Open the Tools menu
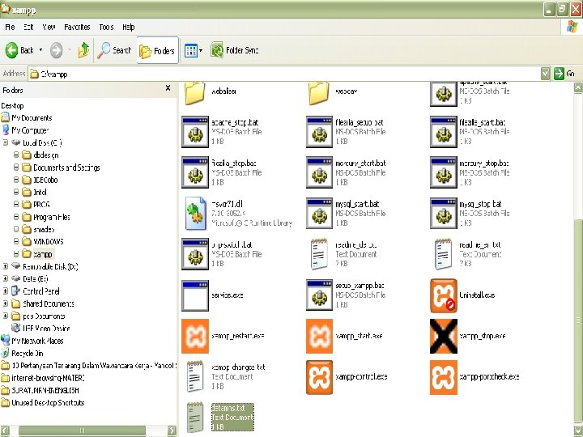This screenshot has height=437, width=583. click(x=106, y=27)
